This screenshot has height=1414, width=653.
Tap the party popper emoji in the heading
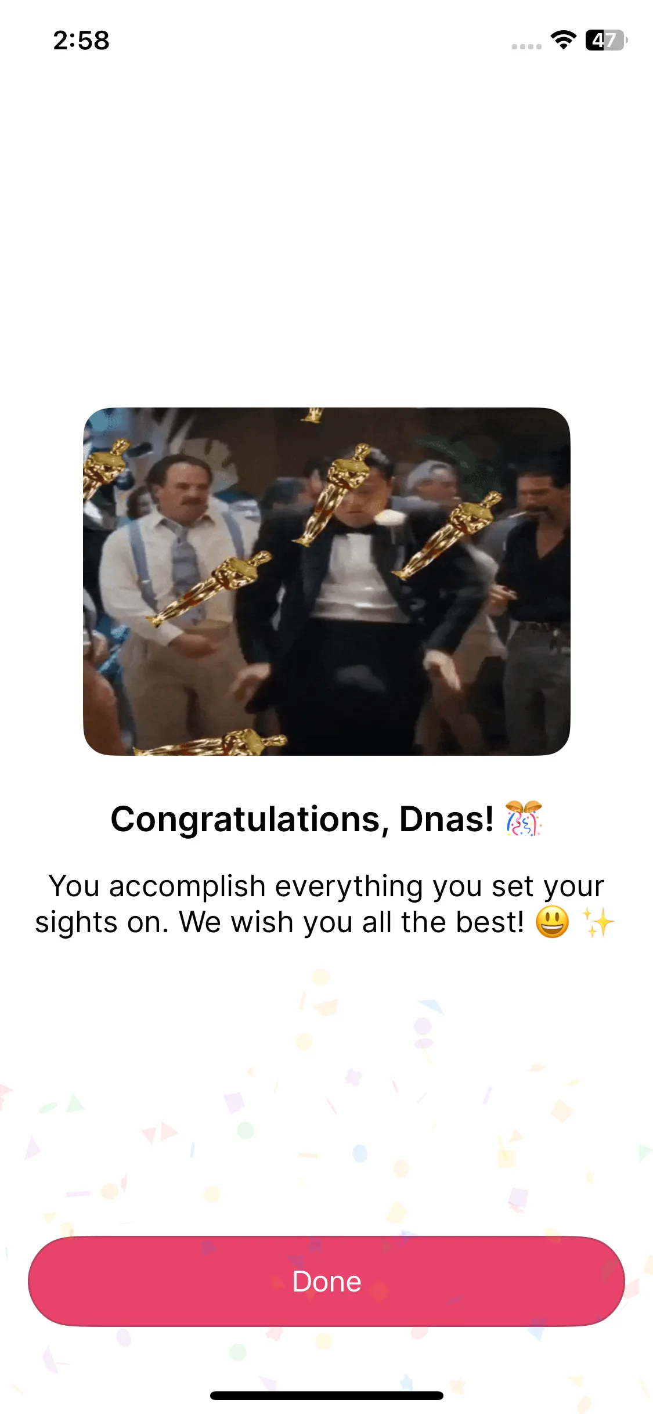coord(524,818)
